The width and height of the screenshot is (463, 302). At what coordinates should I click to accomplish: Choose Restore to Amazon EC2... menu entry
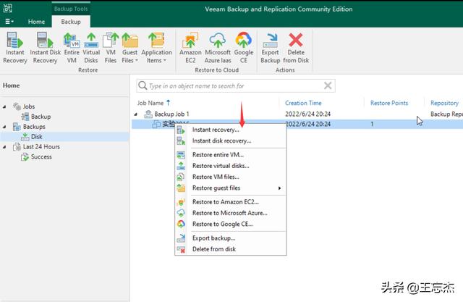click(x=231, y=202)
